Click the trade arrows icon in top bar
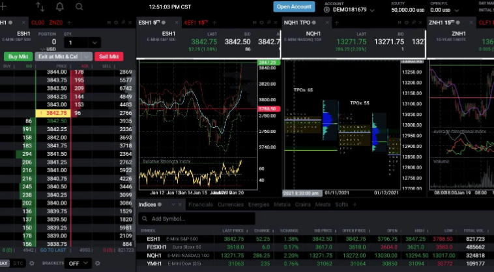 pos(40,7)
